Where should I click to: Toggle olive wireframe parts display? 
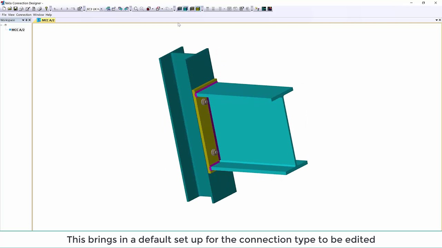point(192,9)
